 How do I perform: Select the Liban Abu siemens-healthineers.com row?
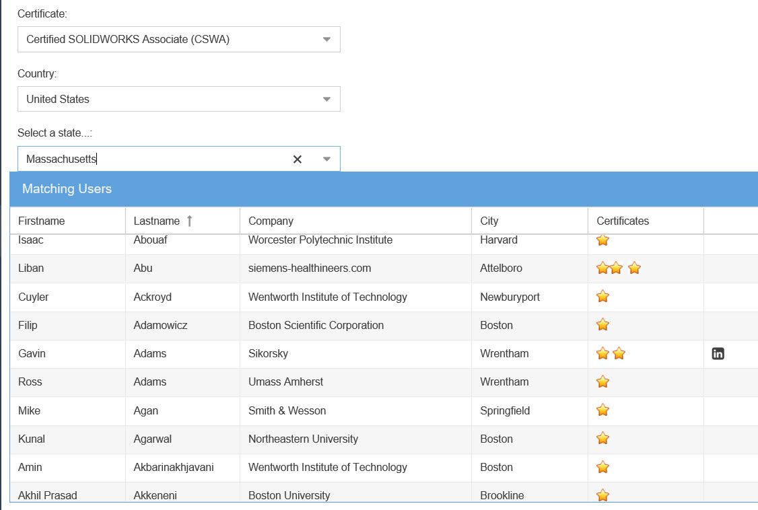point(310,268)
